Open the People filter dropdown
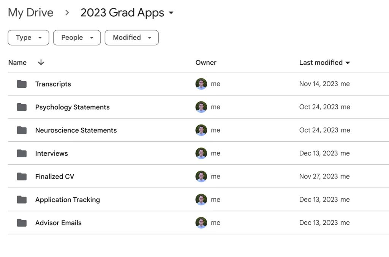This screenshot has height=257, width=389. pos(77,38)
